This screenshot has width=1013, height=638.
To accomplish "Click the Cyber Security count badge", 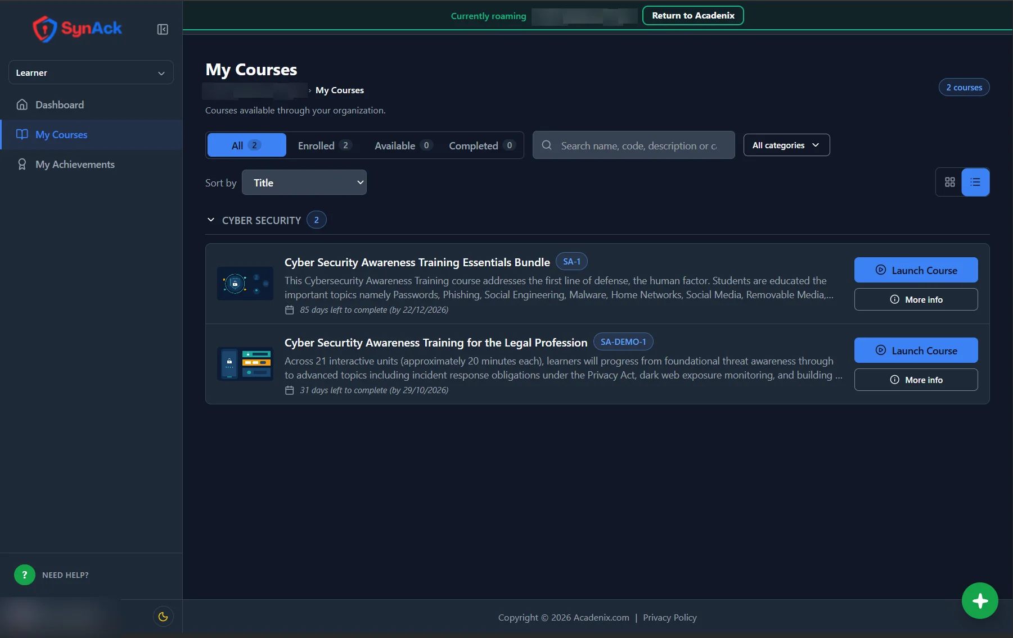I will coord(317,220).
